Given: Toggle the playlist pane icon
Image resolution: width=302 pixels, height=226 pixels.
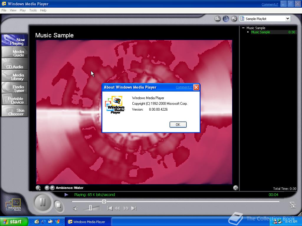Looking at the screenshot, I should (226, 19).
